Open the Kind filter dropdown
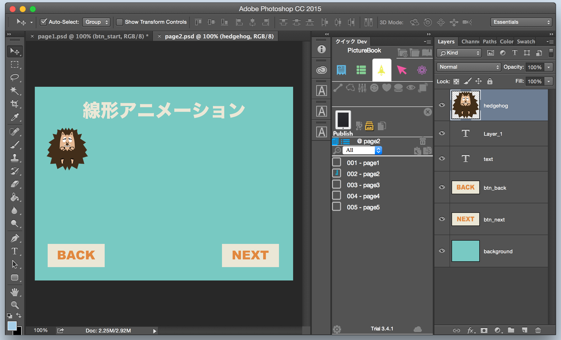Screen dimensions: 561x340 tap(459, 53)
